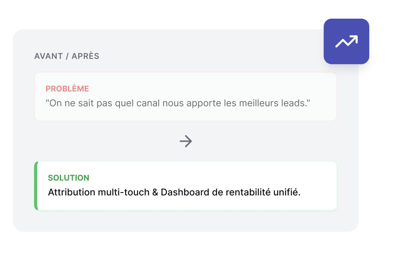The image size is (395, 256).
Task: Click "nous apporte" in the problem quote
Action: click(187, 103)
